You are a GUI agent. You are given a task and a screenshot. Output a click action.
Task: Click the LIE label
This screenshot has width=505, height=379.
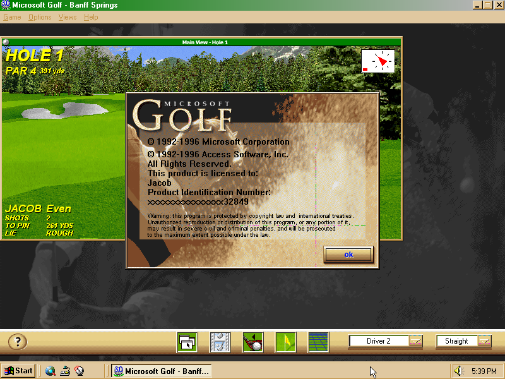coord(11,233)
